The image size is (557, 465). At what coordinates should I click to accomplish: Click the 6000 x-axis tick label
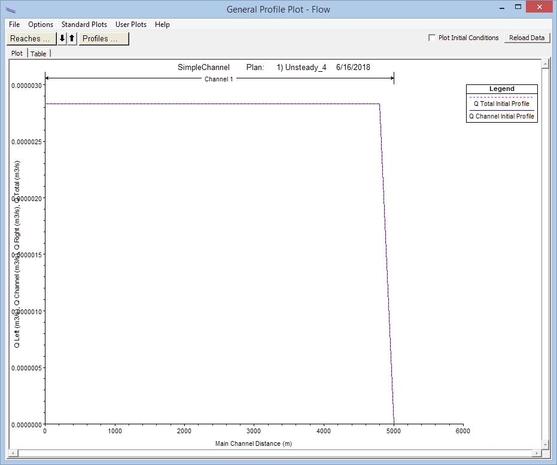(463, 431)
